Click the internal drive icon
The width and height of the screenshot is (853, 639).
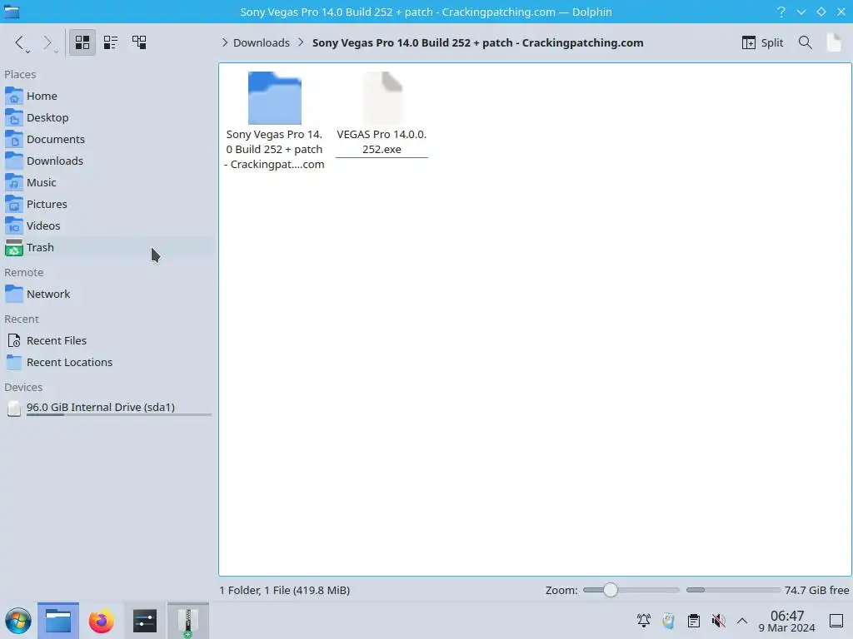[13, 408]
